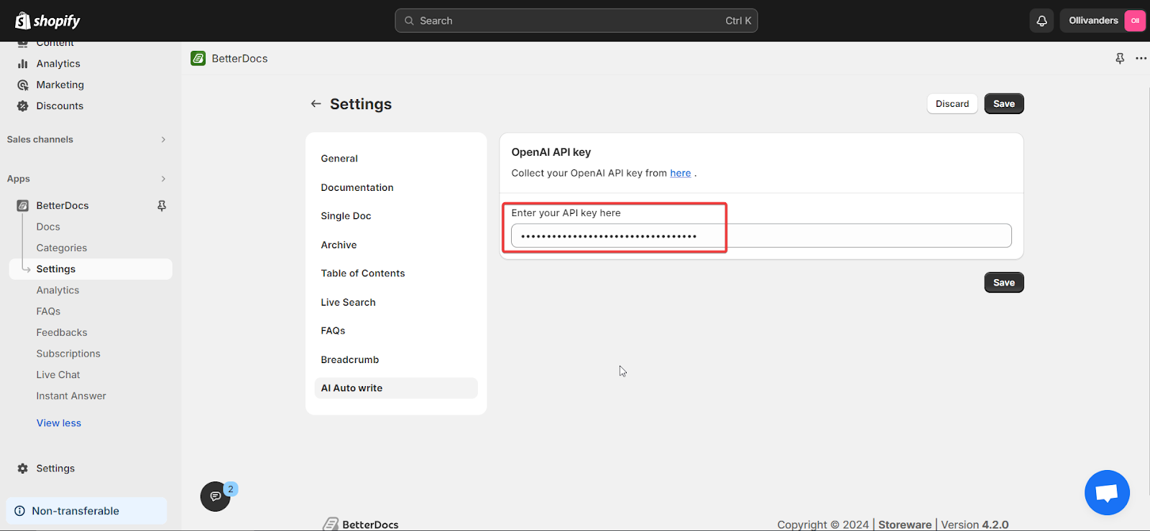Open Categories under BetterDocs
The width and height of the screenshot is (1150, 531).
[x=62, y=248]
